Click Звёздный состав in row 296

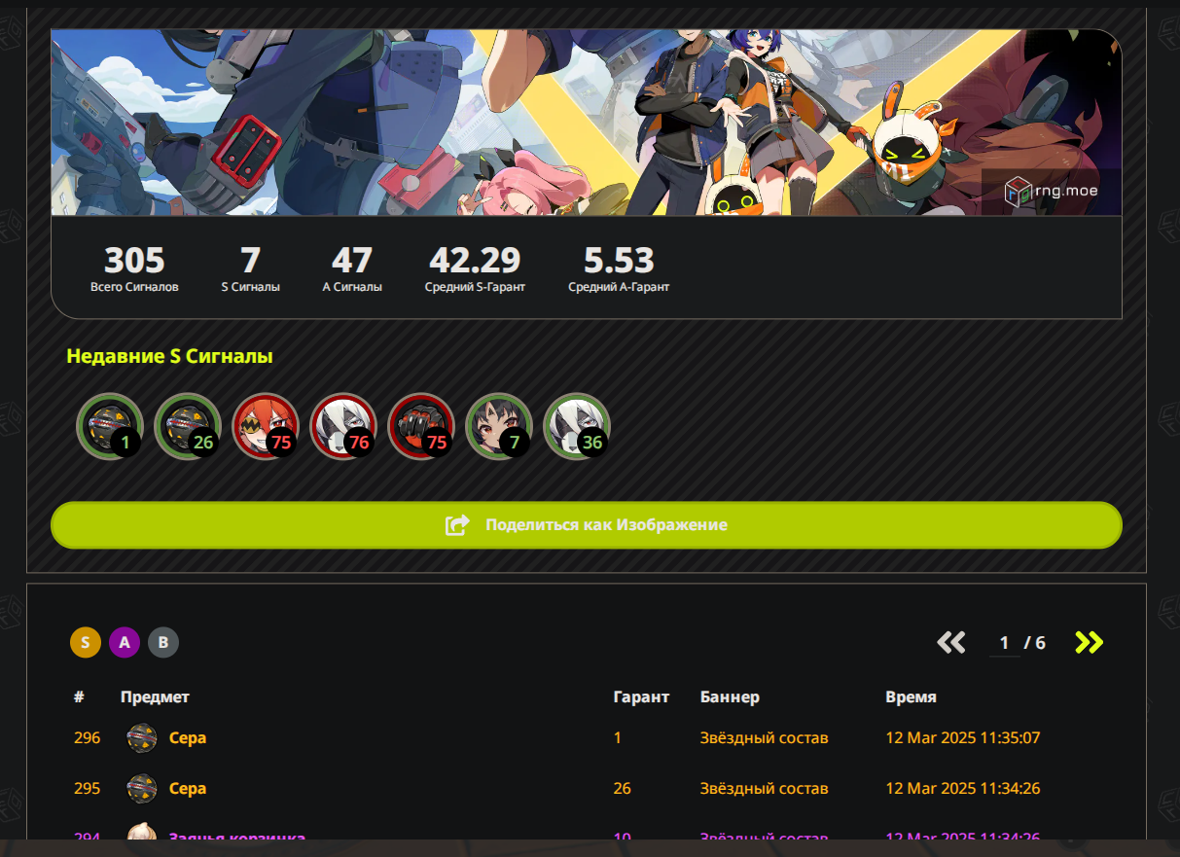pyautogui.click(x=764, y=738)
